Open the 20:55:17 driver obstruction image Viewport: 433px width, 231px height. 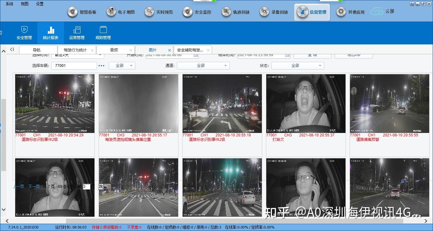click(139, 103)
